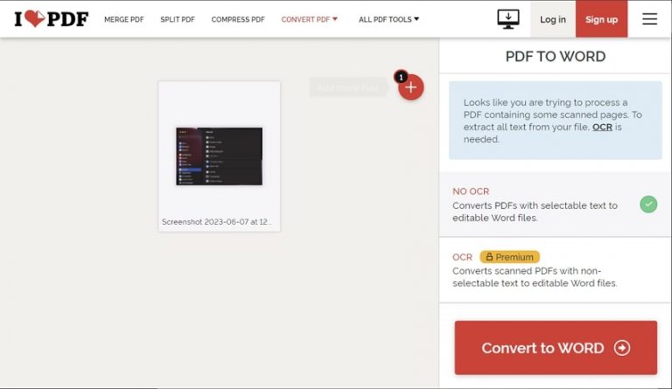Viewport: 672px width, 389px height.
Task: Select the Screenshot 2023-06-07 file thumbnail
Action: (x=220, y=156)
